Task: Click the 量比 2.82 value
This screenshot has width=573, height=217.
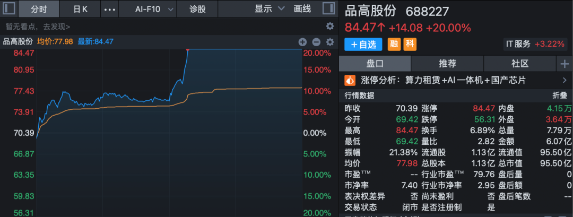Action: tap(487, 141)
